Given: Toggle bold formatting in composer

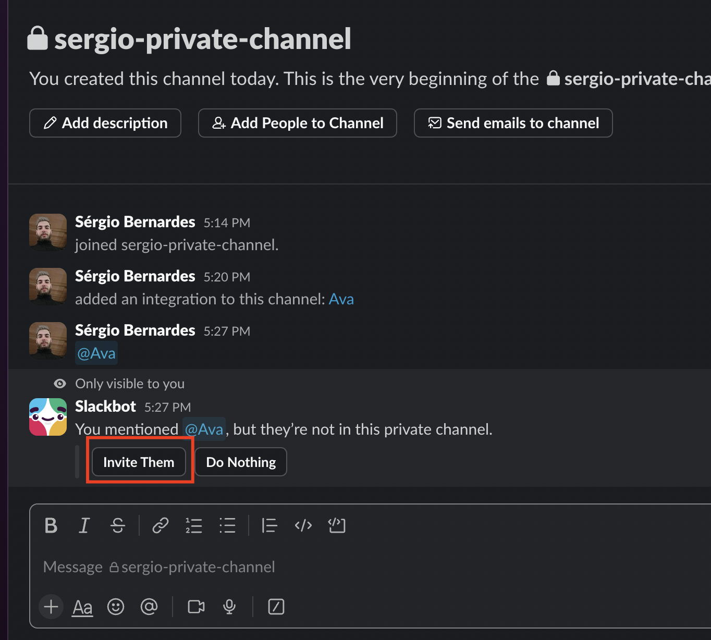Looking at the screenshot, I should 51,525.
